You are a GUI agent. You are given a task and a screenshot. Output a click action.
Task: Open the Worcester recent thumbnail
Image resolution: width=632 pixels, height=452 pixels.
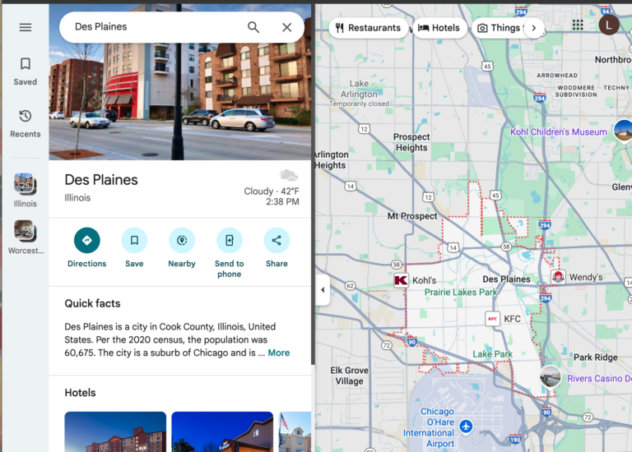coord(25,231)
